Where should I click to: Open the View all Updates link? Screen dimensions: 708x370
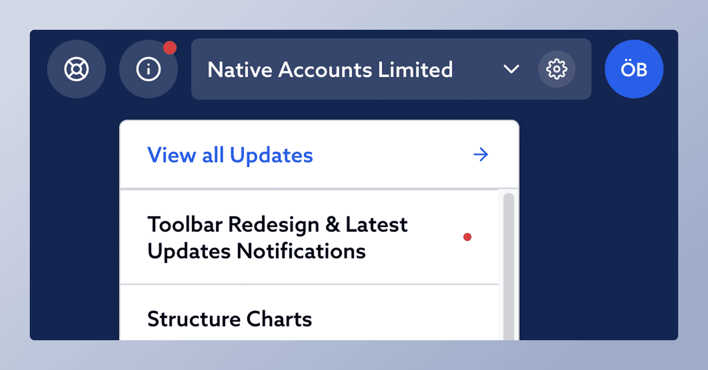230,155
